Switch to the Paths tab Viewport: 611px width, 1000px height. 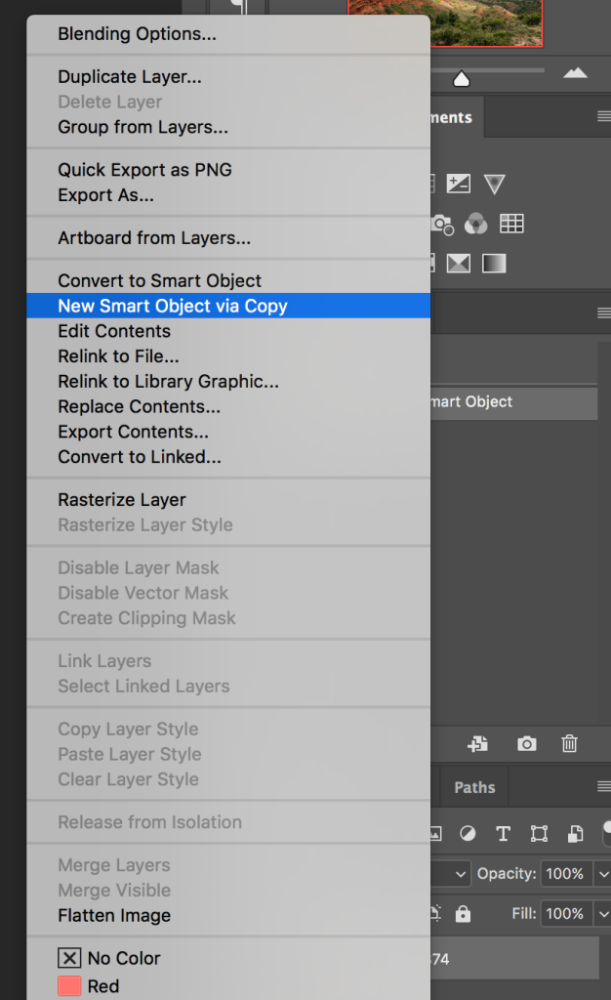click(474, 787)
